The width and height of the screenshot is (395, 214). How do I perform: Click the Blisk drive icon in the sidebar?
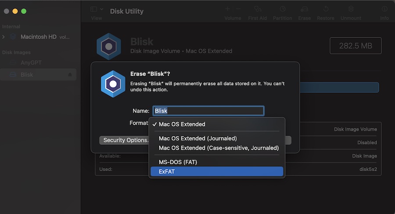[13, 74]
